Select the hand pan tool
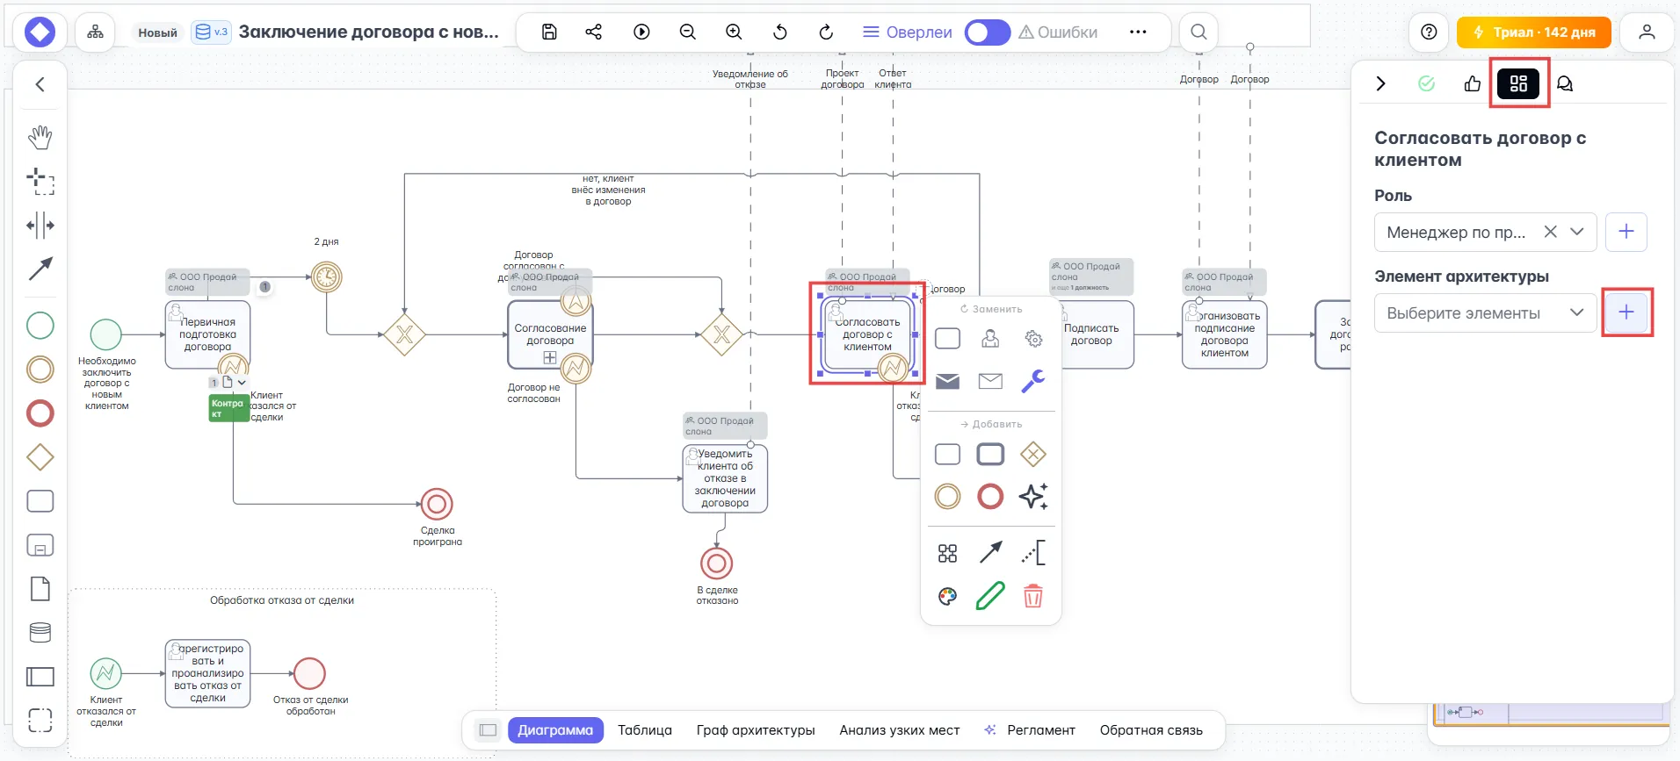The height and width of the screenshot is (761, 1680). (x=40, y=137)
